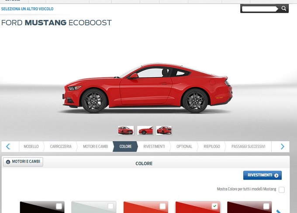Viewport: 297px width, 213px height.
Task: Go to the Optional step tab
Action: (184, 146)
